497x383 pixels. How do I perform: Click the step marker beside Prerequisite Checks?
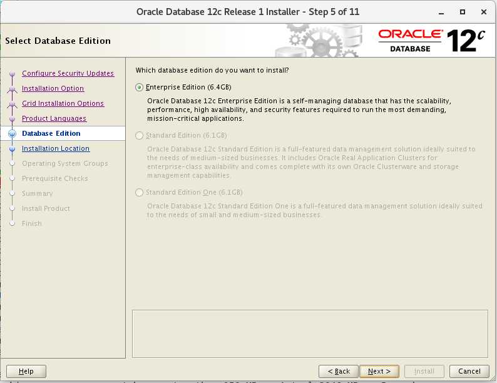12,178
